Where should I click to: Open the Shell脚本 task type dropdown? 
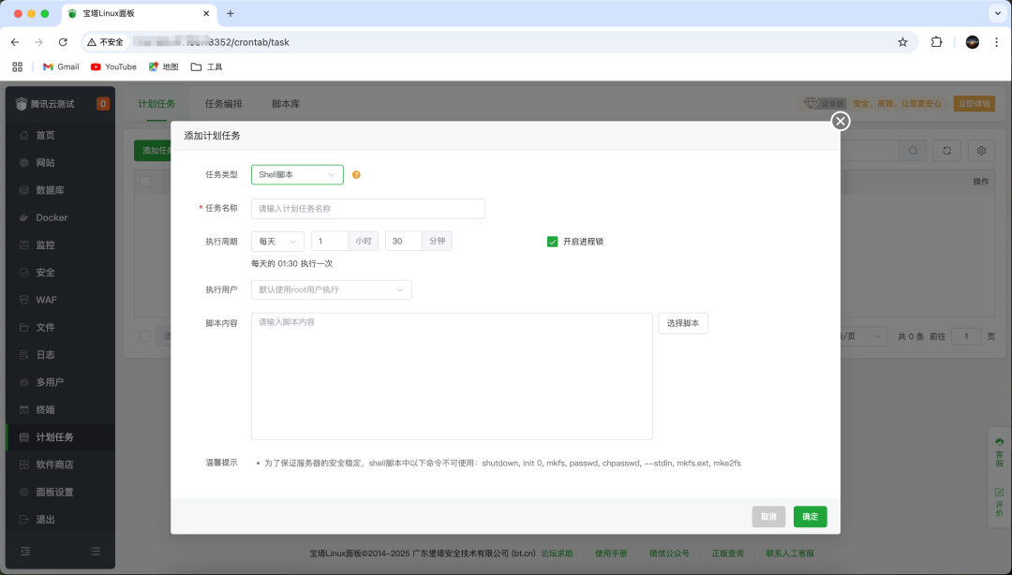coord(297,174)
